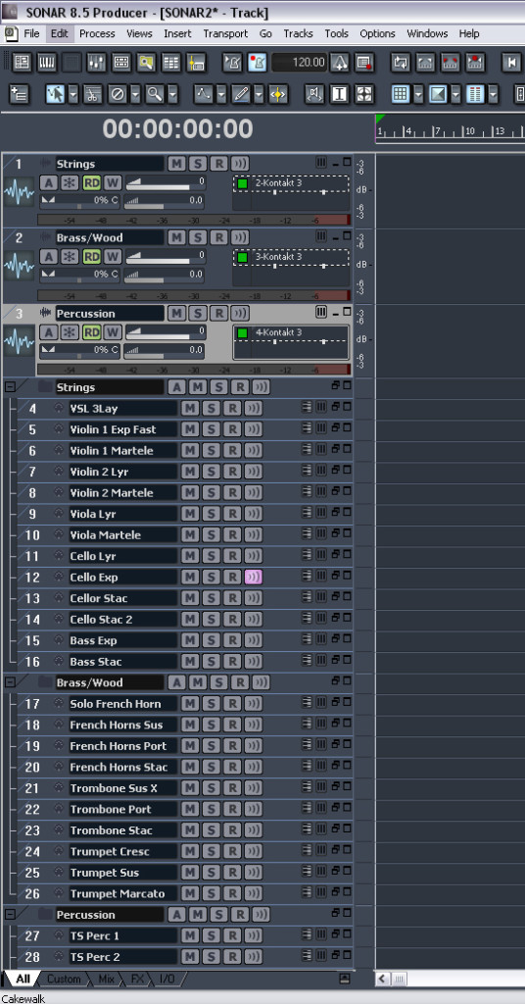Arm the Solo French Horn track
The image size is (525, 1004).
tap(232, 703)
